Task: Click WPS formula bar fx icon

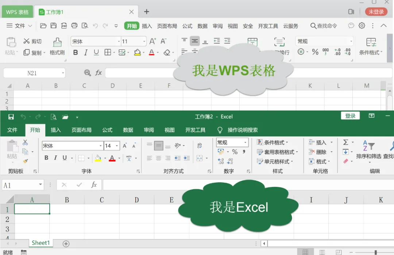Action: (98, 73)
